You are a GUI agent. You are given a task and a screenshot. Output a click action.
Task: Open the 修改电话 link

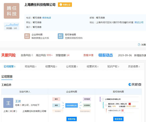point(46,18)
